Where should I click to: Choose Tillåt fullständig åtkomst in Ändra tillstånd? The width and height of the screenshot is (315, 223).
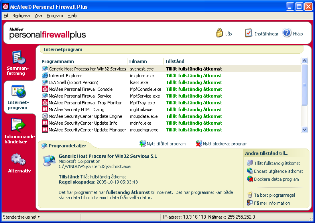pos(277,163)
